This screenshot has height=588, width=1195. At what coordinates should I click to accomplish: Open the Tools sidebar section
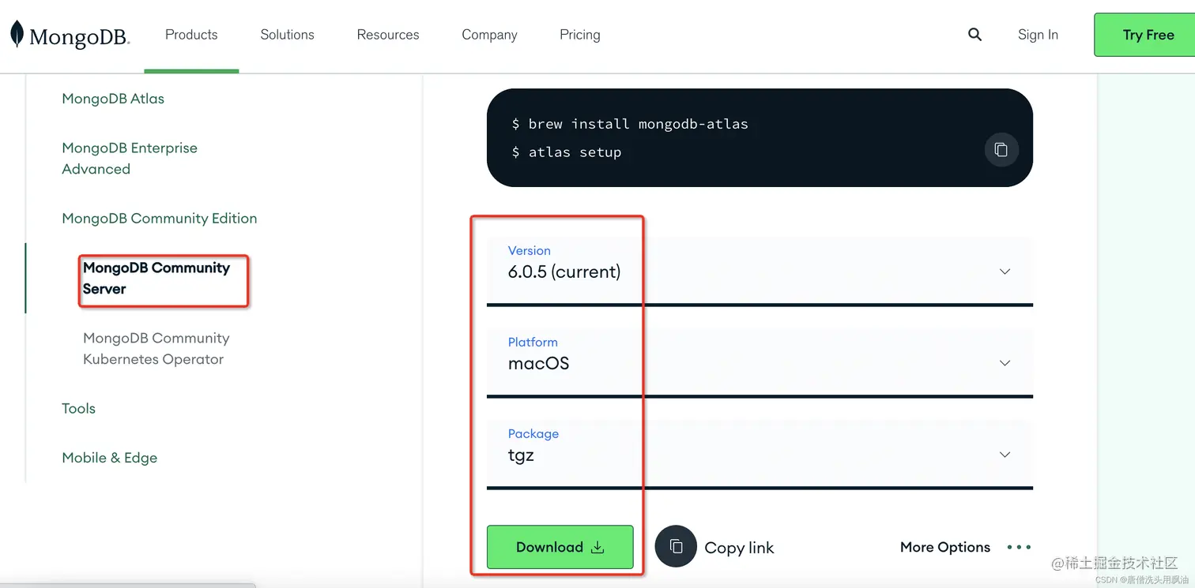pos(78,408)
